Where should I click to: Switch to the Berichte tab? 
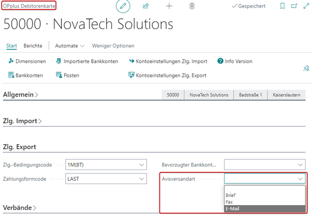coord(33,46)
